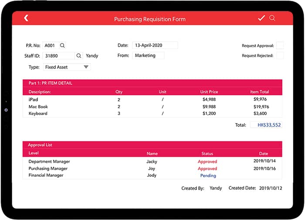Click the Approval List section header
The width and height of the screenshot is (305, 220).
40,145
